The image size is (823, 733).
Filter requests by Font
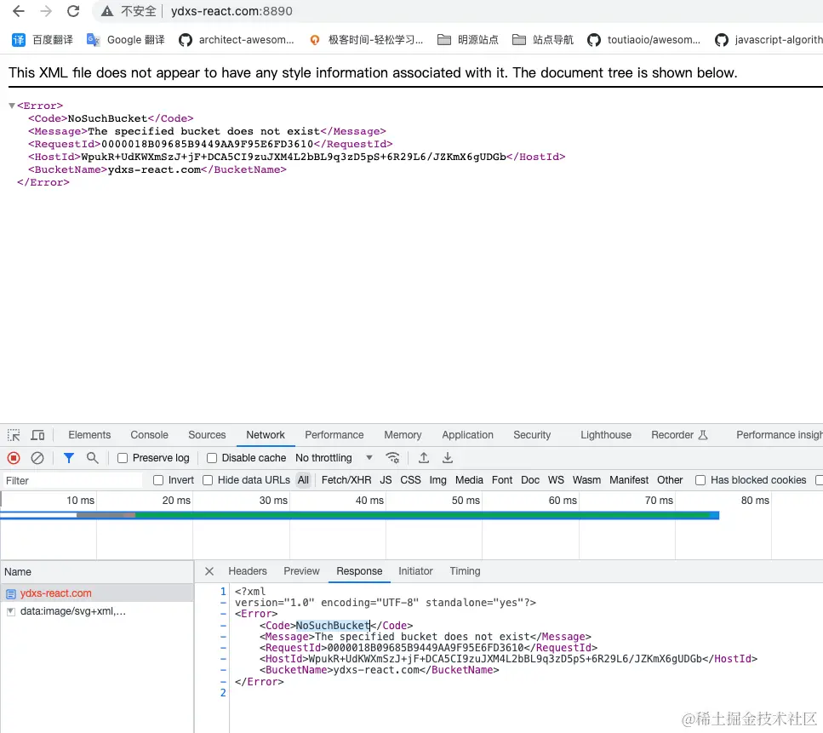502,480
